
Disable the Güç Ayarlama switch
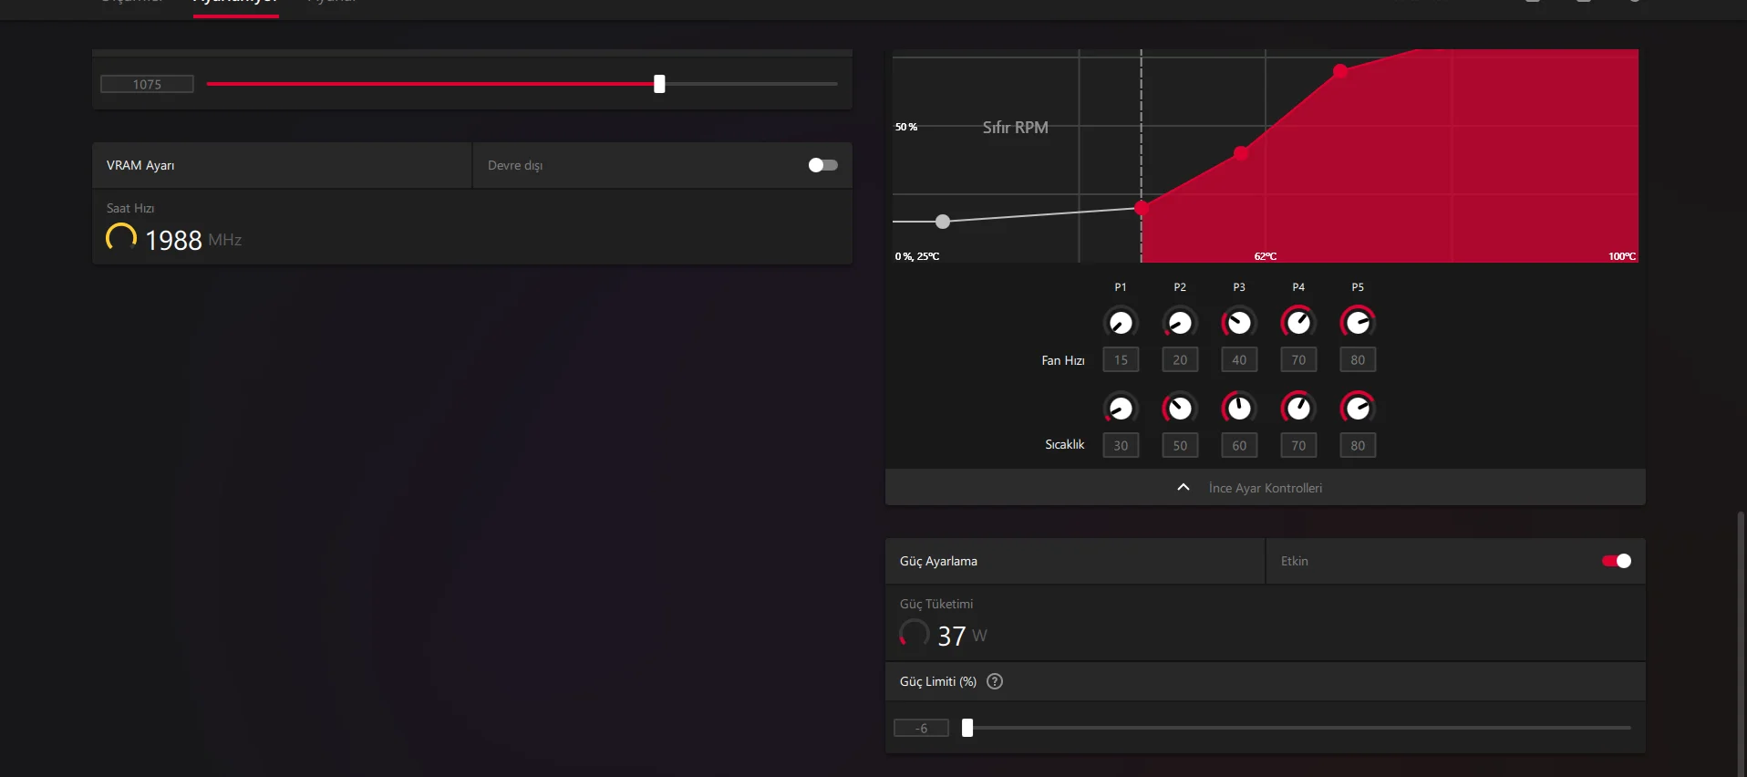(1617, 561)
